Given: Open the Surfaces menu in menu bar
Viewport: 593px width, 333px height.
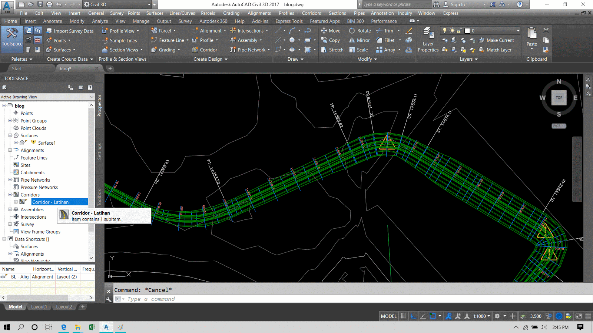Looking at the screenshot, I should tap(155, 13).
